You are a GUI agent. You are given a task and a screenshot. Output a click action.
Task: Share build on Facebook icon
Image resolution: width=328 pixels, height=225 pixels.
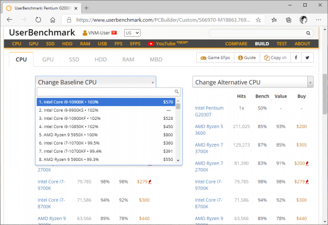(x=296, y=57)
